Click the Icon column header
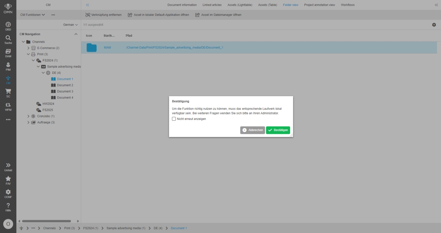Screen dimensions: 441x233 tap(89, 36)
